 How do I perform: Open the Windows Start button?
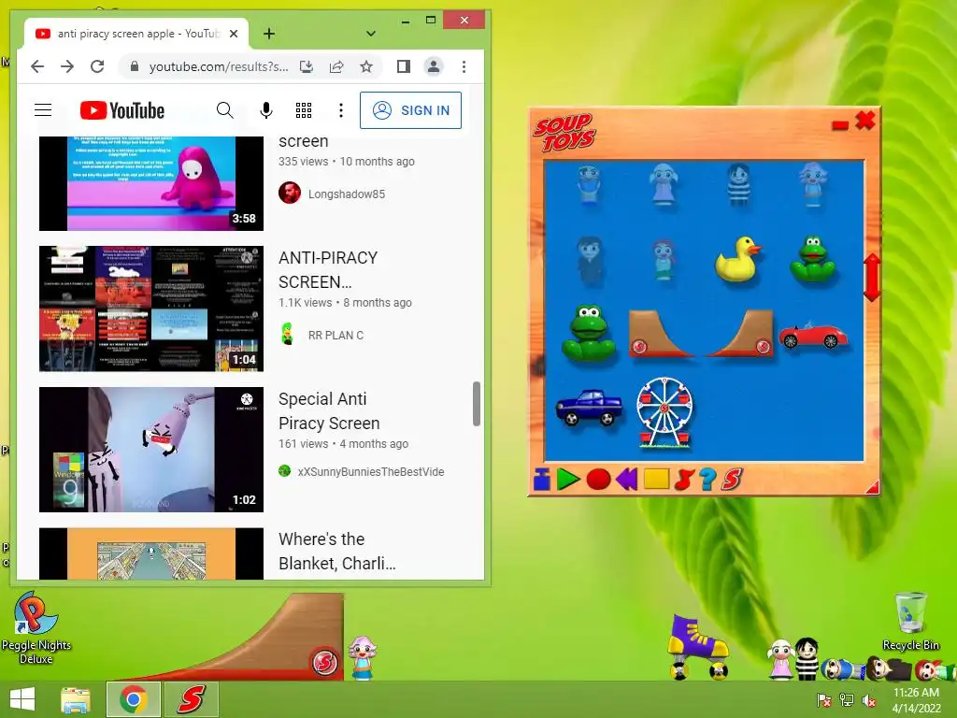pos(22,699)
